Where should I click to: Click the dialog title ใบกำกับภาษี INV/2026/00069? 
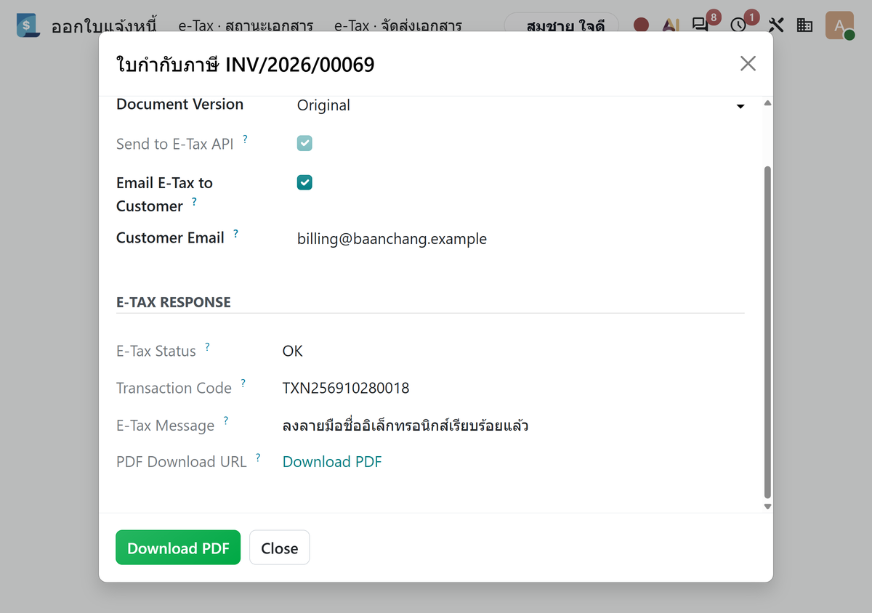tap(246, 65)
